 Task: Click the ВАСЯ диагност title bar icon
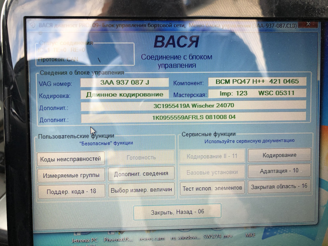point(33,25)
